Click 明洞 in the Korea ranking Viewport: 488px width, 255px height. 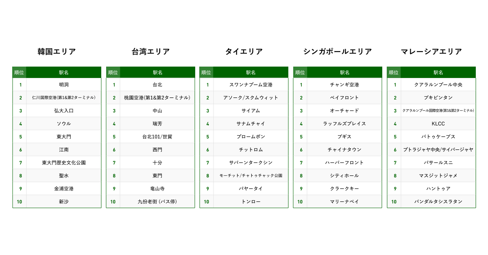64,85
